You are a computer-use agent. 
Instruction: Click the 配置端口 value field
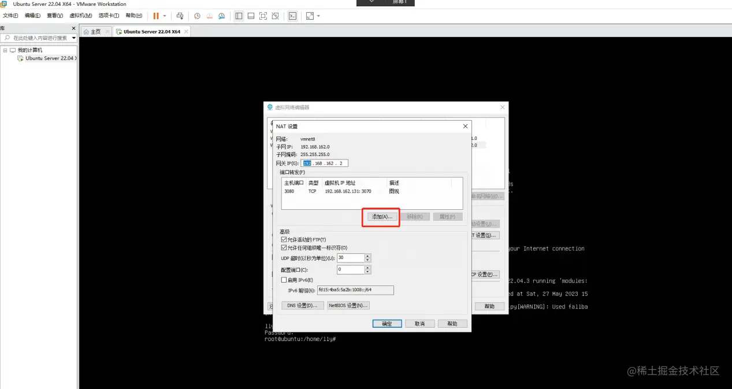(x=351, y=270)
